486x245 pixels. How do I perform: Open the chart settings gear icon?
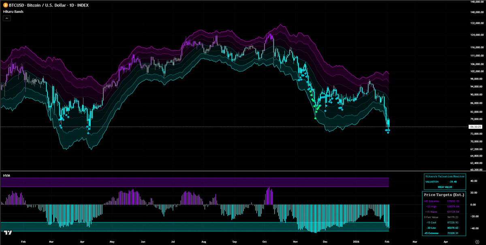[x=477, y=241]
